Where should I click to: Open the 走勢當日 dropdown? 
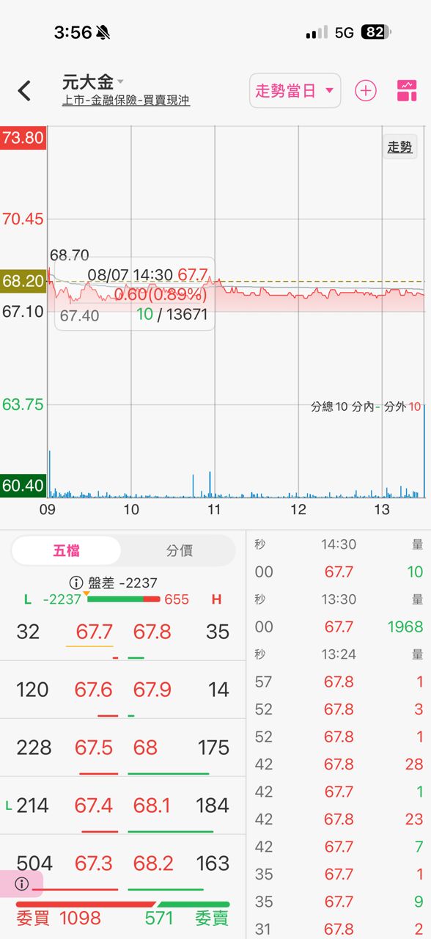click(x=295, y=91)
